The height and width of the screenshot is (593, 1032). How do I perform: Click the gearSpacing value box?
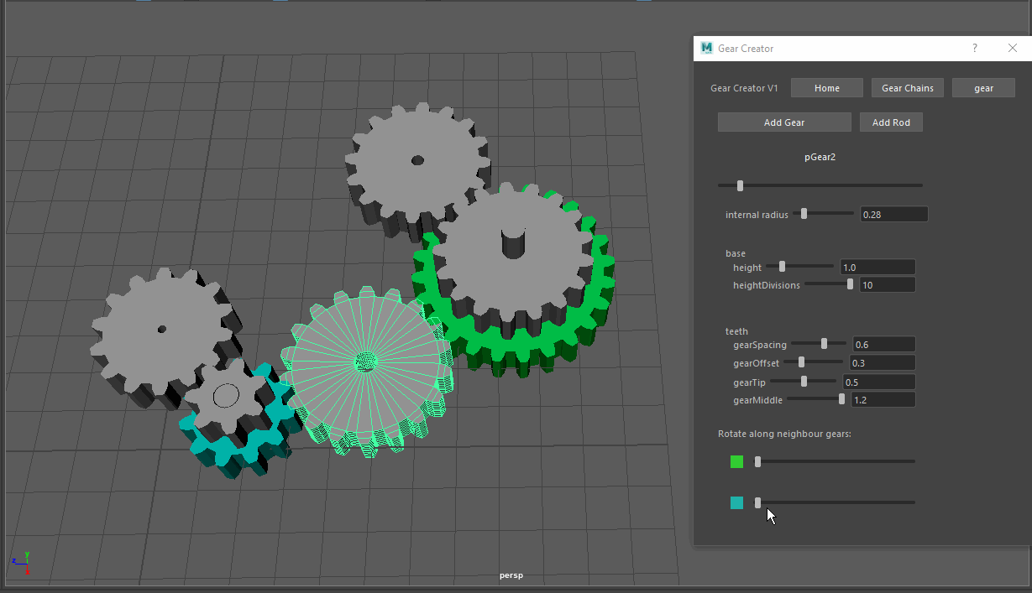(883, 344)
